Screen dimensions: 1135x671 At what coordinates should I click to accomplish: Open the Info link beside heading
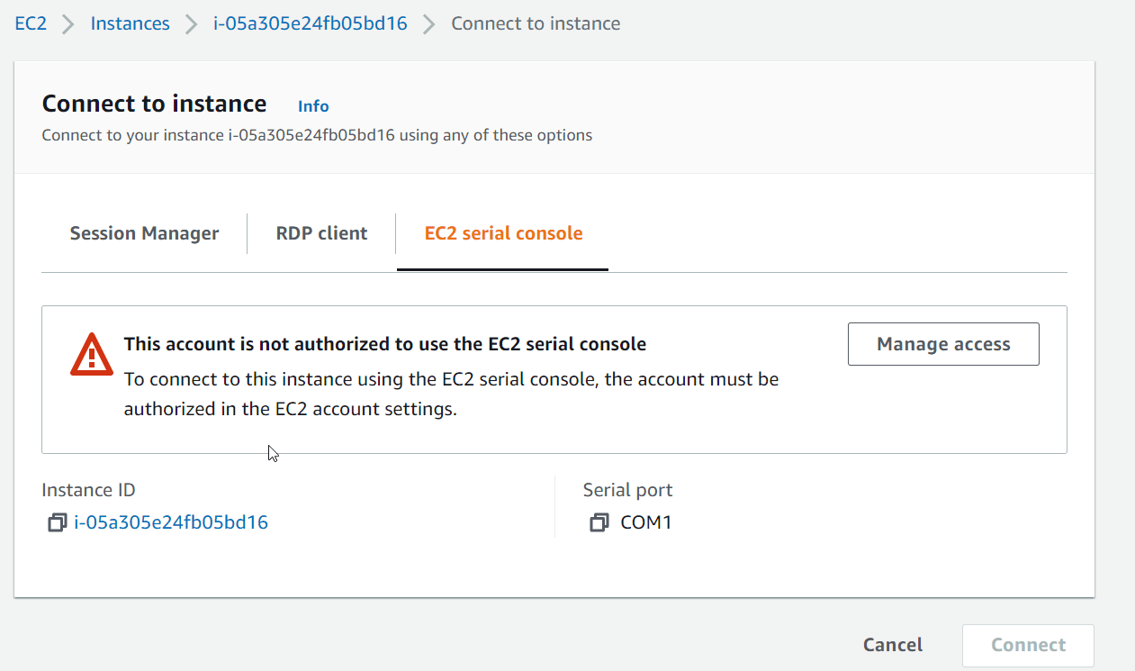(x=313, y=106)
